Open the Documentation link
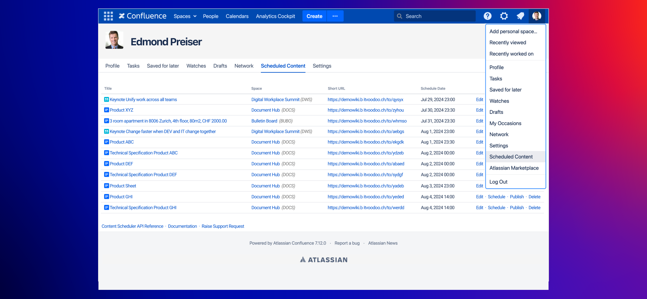 [182, 226]
